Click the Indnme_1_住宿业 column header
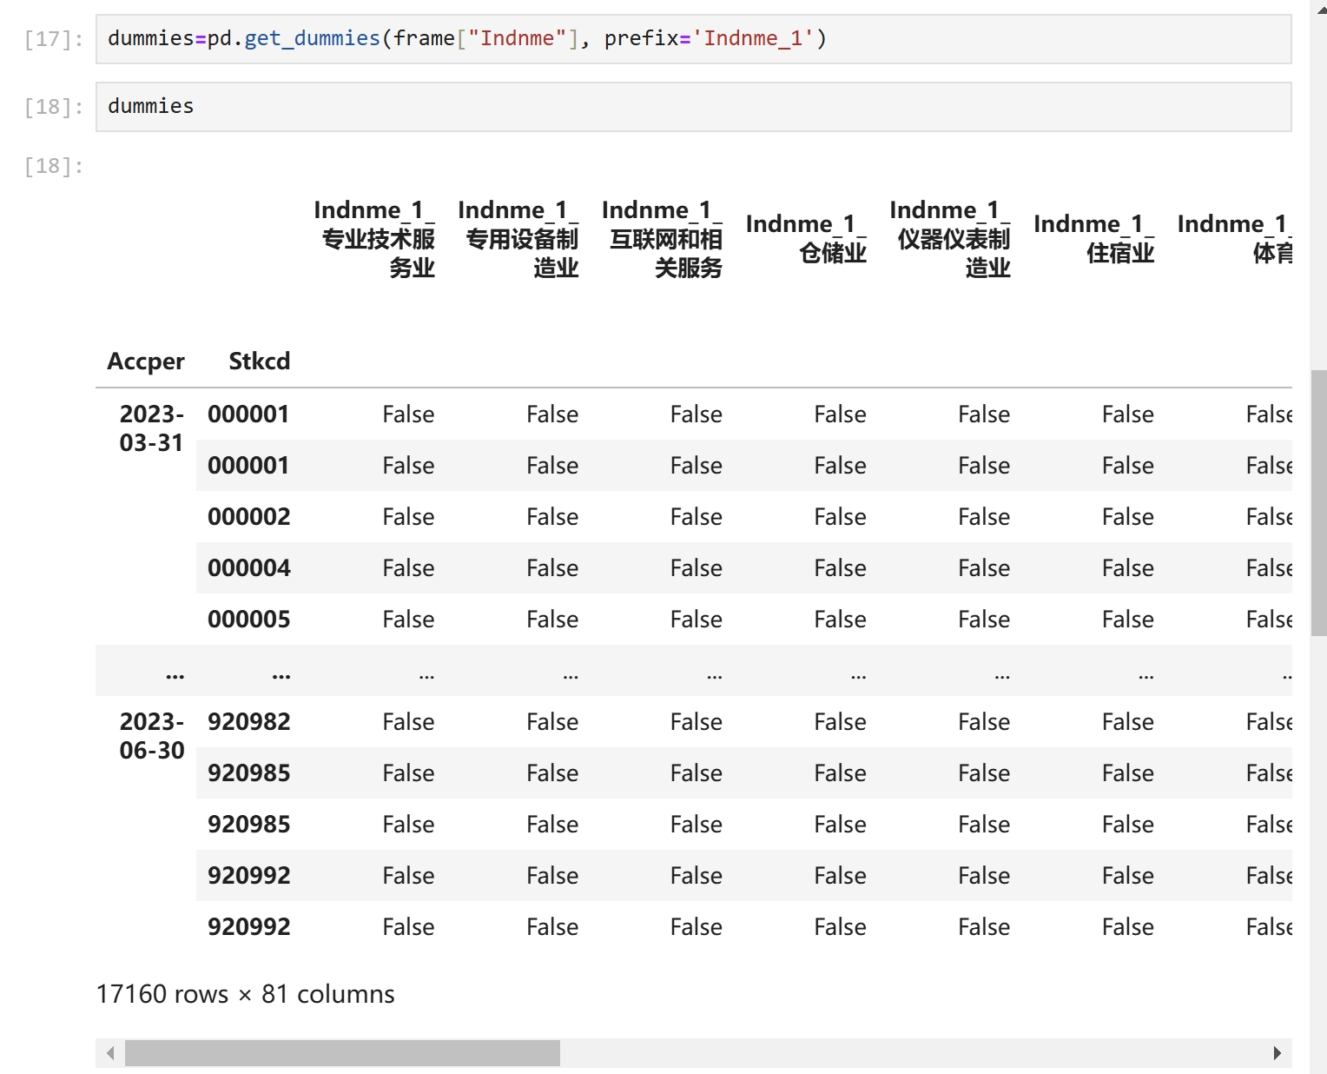This screenshot has height=1074, width=1327. click(1093, 238)
